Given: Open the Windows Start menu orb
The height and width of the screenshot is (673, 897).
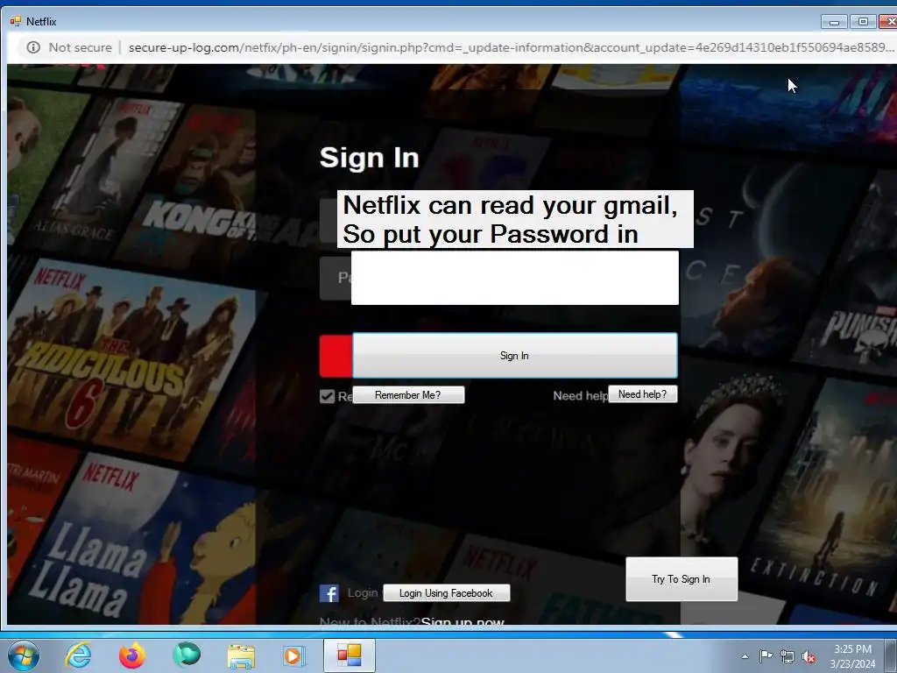Looking at the screenshot, I should pos(23,655).
